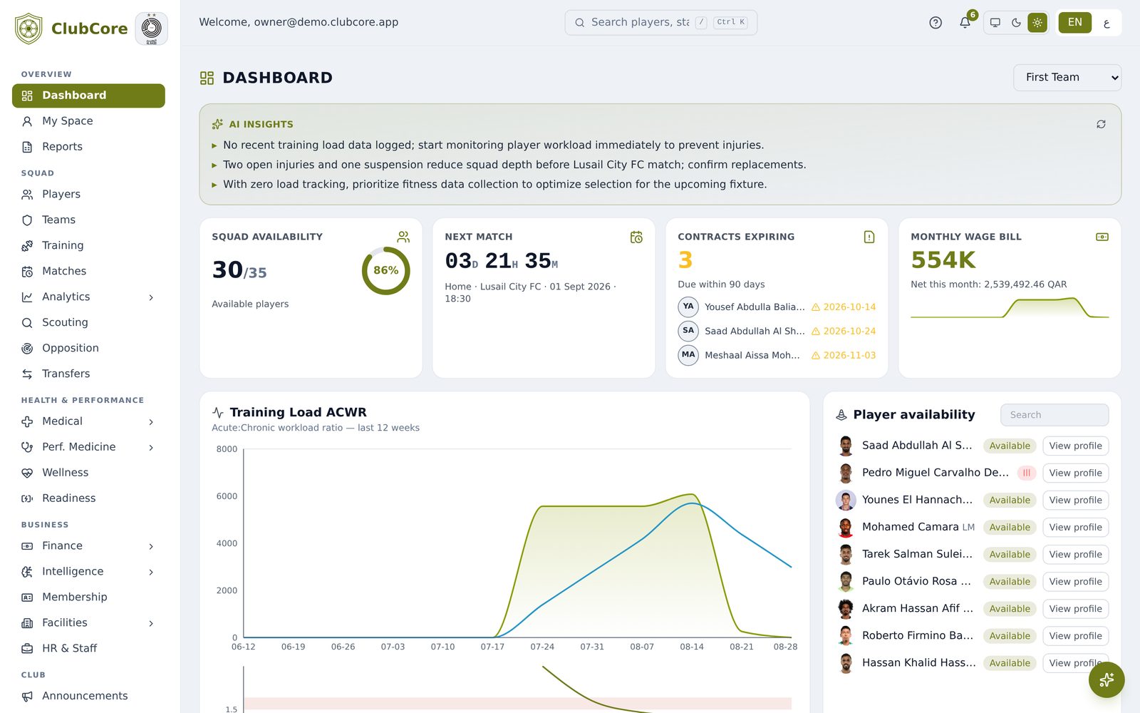Open Scouting in the sidebar

pos(88,323)
